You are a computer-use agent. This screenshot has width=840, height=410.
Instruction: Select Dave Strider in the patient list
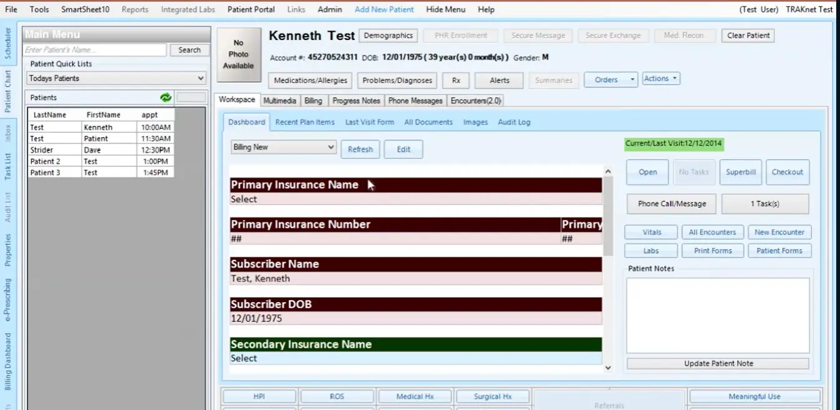coord(75,150)
